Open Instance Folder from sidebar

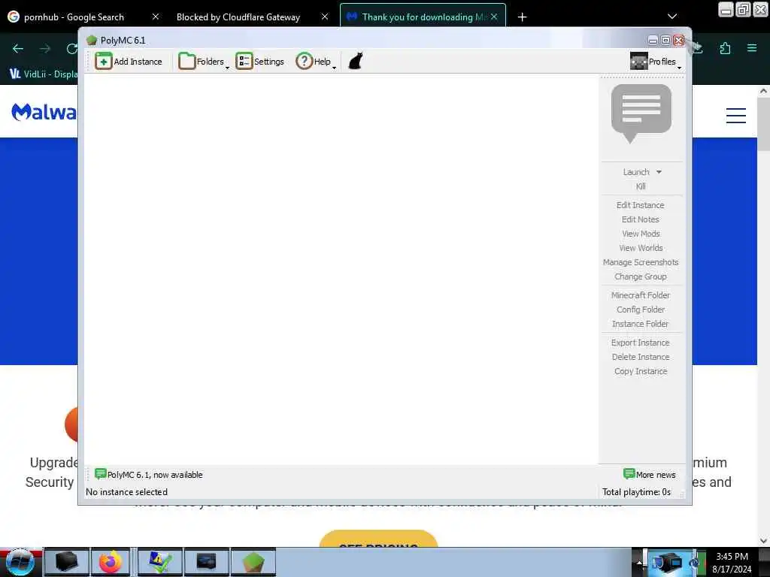641,323
